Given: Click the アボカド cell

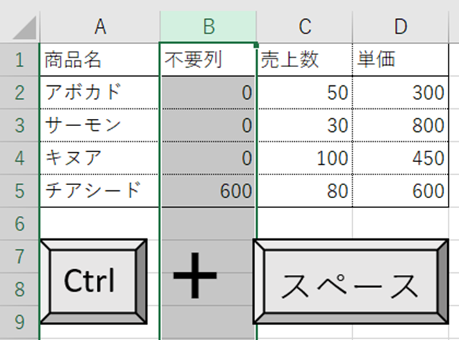Looking at the screenshot, I should (100, 93).
